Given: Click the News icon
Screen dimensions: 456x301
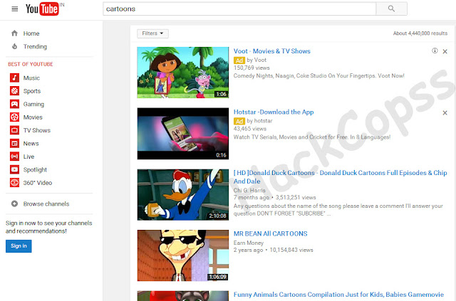Looking at the screenshot, I should pyautogui.click(x=14, y=143).
